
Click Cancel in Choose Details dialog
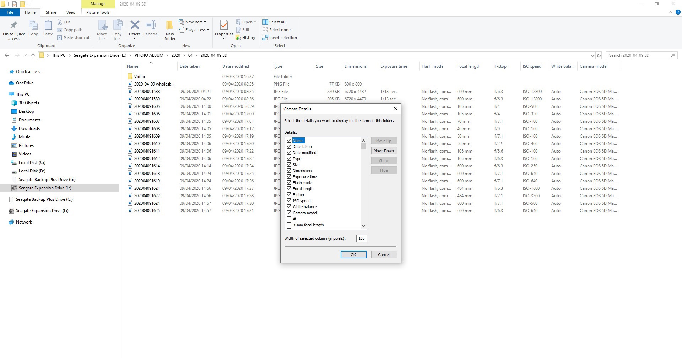384,255
